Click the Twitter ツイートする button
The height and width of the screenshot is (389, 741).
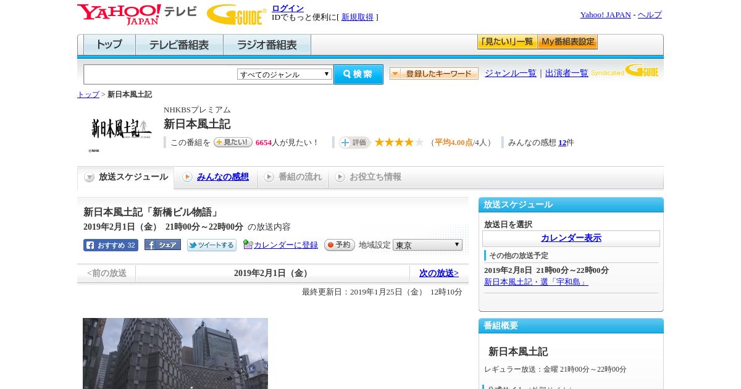pyautogui.click(x=212, y=245)
